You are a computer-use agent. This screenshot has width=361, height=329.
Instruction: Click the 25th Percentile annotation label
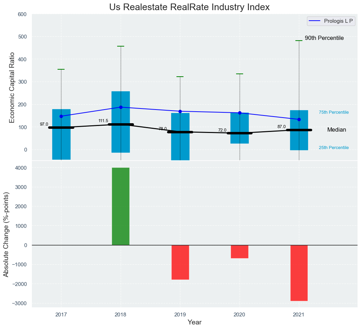pyautogui.click(x=334, y=148)
